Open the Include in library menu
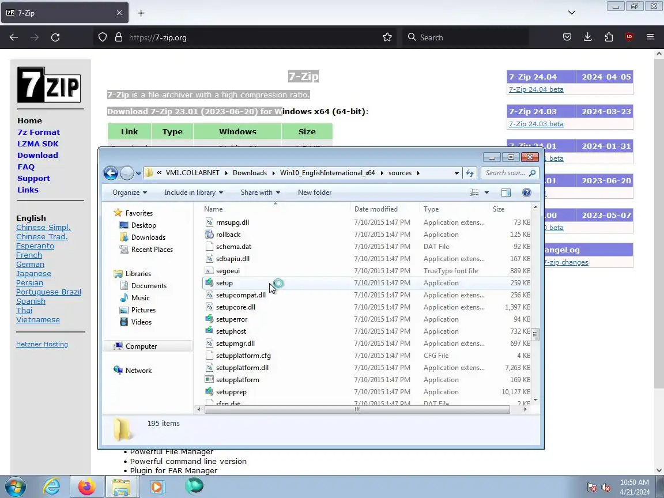 pos(194,193)
